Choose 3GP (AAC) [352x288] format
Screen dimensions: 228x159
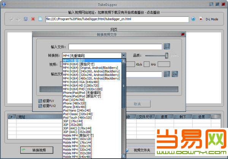tap(92, 132)
